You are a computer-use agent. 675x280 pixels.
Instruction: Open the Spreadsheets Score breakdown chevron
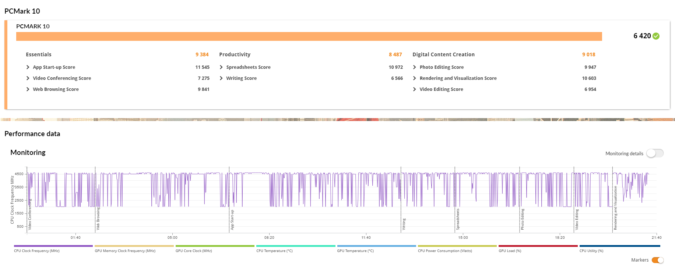coord(221,67)
